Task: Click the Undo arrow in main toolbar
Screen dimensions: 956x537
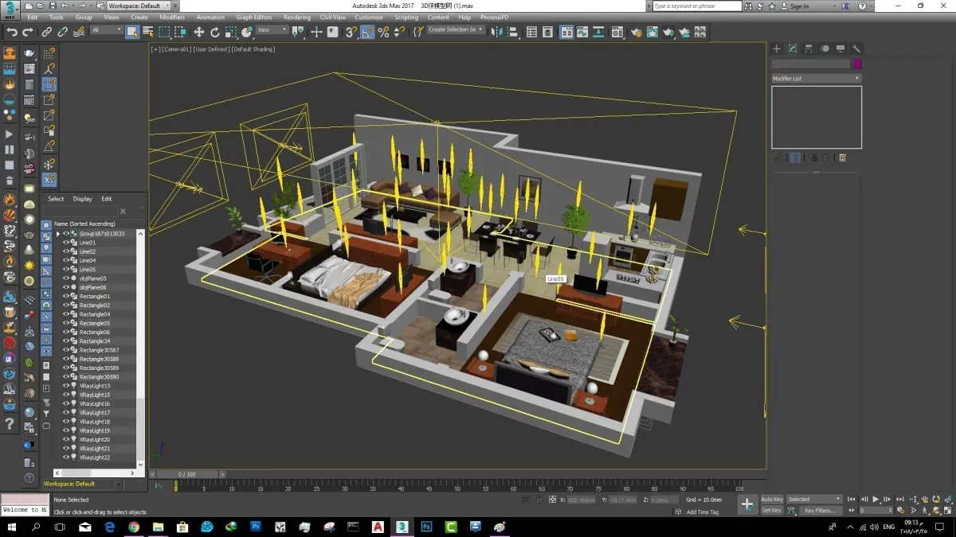Action: 11,32
